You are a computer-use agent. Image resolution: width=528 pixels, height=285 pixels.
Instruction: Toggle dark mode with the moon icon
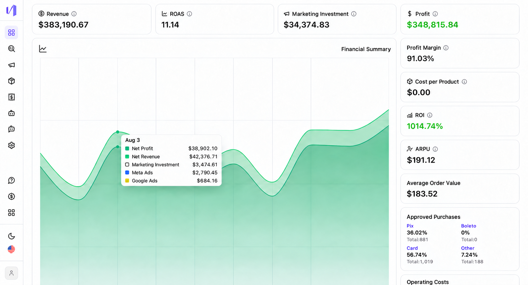[11, 236]
